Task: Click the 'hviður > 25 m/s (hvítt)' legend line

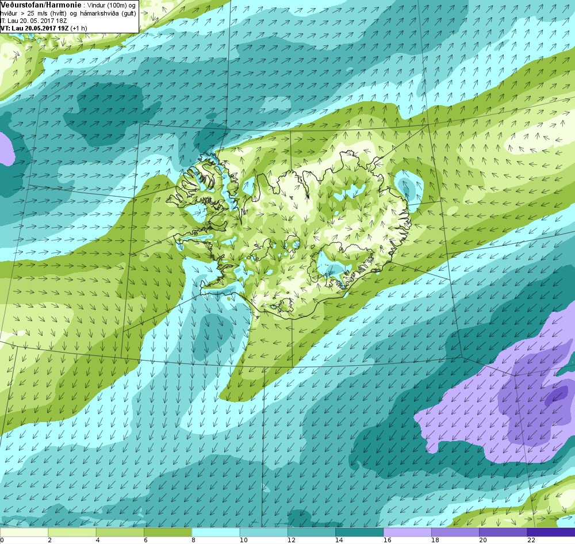Action: pos(34,13)
